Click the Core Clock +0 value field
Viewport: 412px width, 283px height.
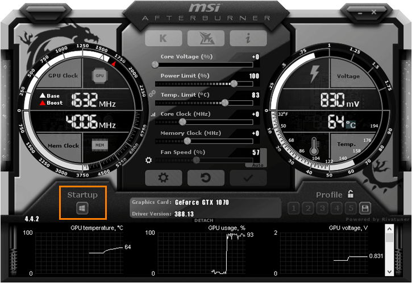pyautogui.click(x=255, y=114)
